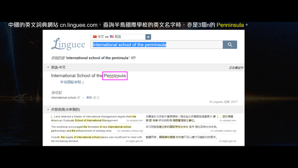Open the 半岛国际学校 translation link
This screenshot has width=298, height=168.
pyautogui.click(x=71, y=82)
